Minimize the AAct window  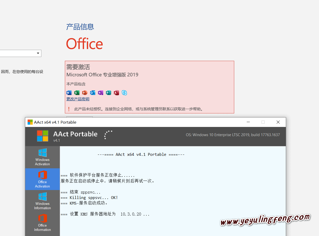248,122
